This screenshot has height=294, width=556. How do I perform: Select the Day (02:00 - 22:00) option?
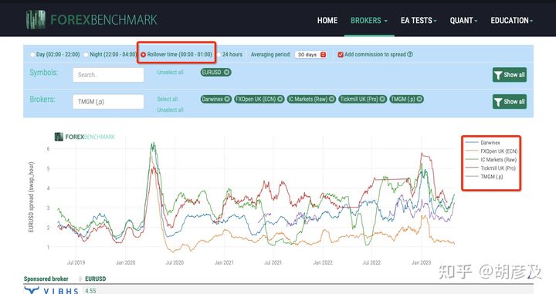click(32, 55)
